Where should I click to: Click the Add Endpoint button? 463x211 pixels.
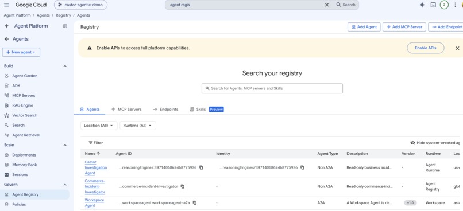pyautogui.click(x=446, y=27)
